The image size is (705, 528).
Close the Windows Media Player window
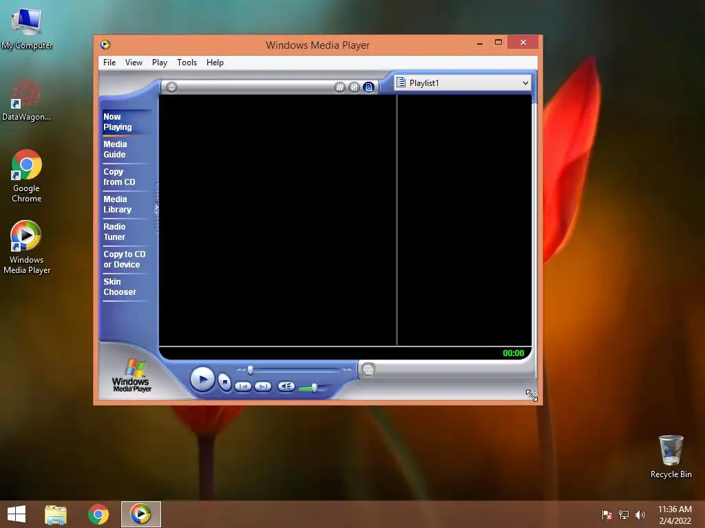pos(523,42)
